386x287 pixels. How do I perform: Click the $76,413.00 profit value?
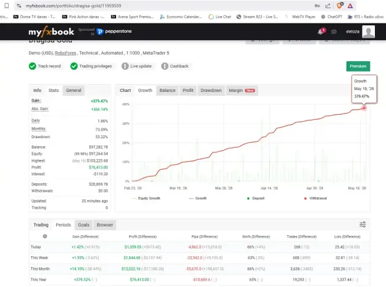[98, 167]
